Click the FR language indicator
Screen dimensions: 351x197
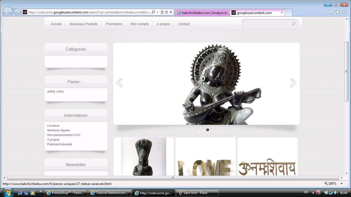[x=306, y=193]
